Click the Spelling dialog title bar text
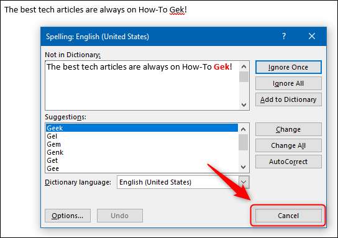 pyautogui.click(x=98, y=37)
